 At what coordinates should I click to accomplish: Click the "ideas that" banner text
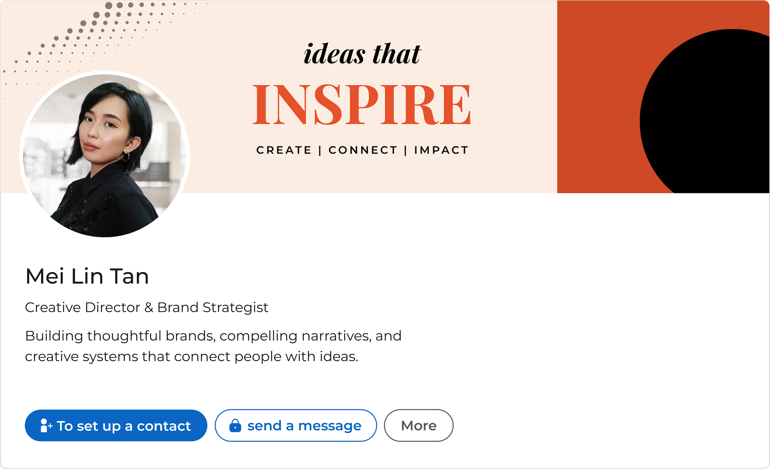(362, 54)
